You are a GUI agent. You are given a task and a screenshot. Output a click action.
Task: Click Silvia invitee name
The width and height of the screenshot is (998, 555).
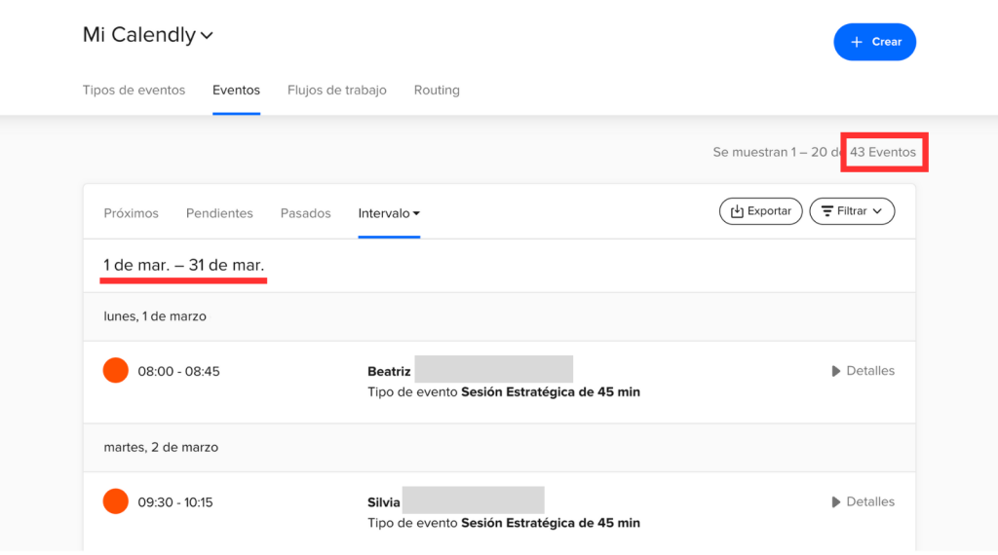(x=383, y=503)
